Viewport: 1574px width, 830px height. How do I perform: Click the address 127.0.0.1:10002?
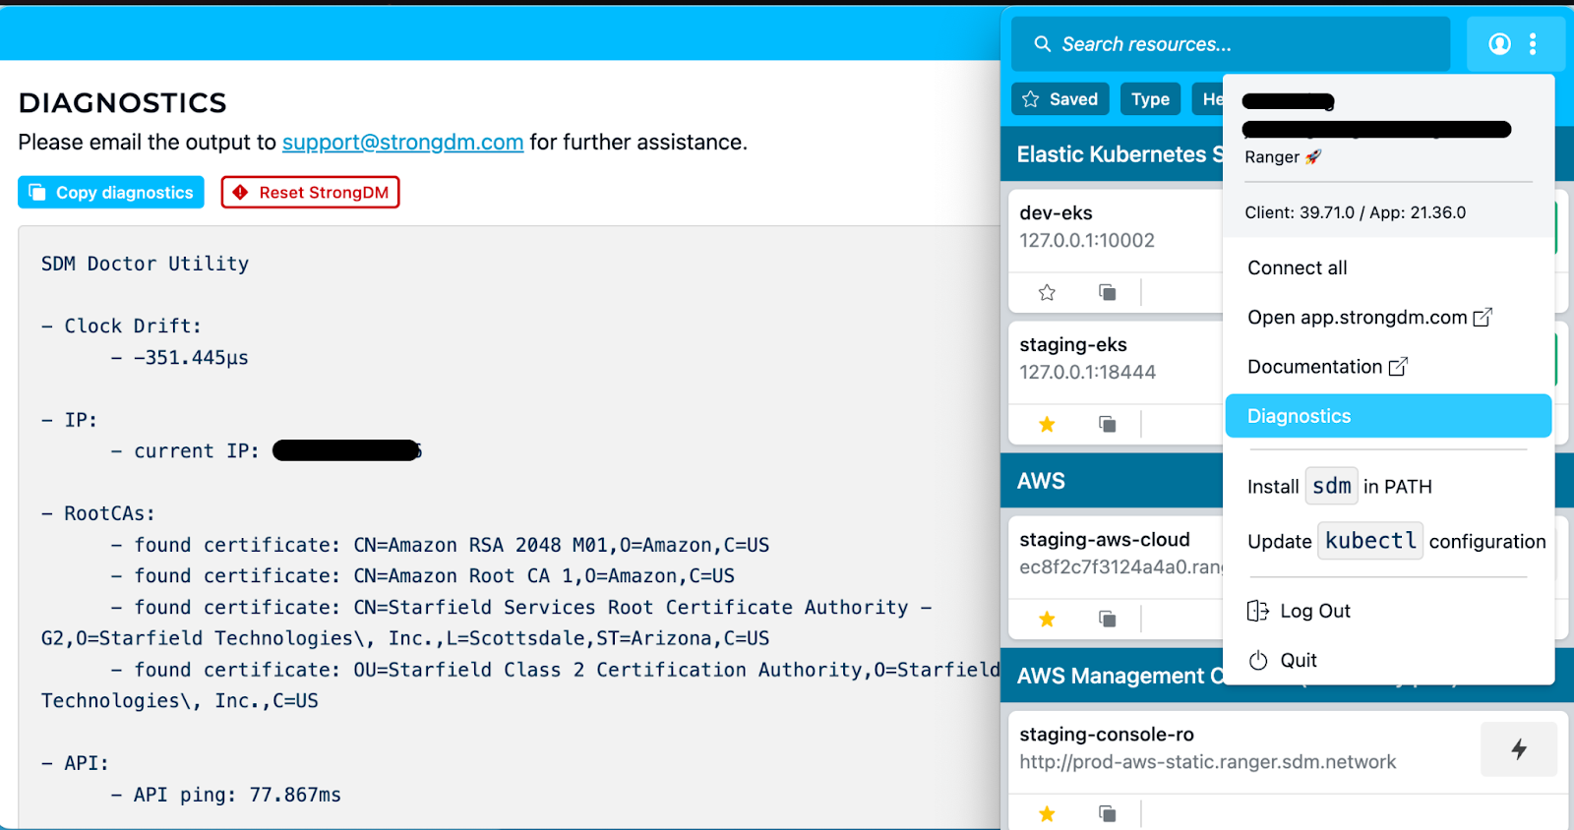[1087, 240]
